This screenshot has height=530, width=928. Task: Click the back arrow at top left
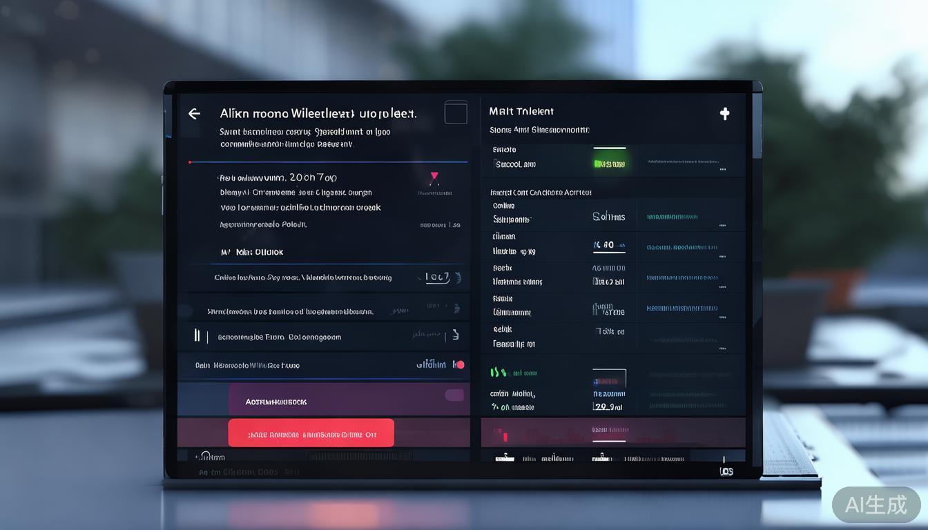194,113
